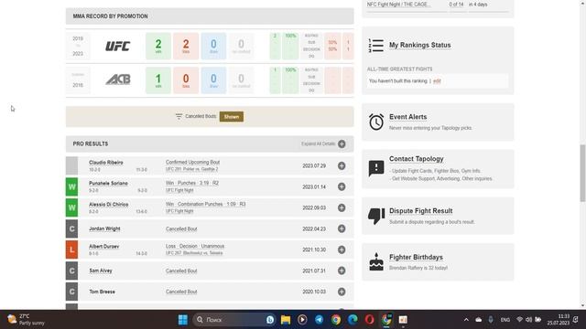Click the red L badge for Albert Duraev

[x=71, y=249]
